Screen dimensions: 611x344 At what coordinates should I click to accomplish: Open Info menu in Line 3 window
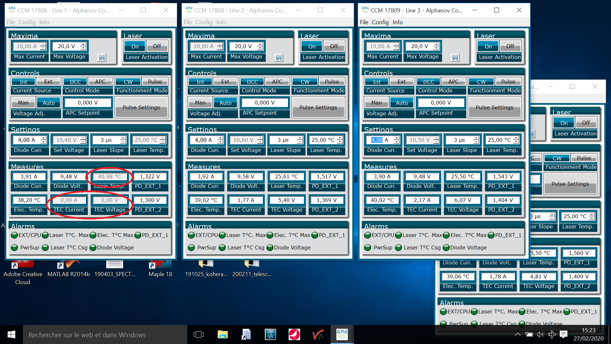pos(397,22)
